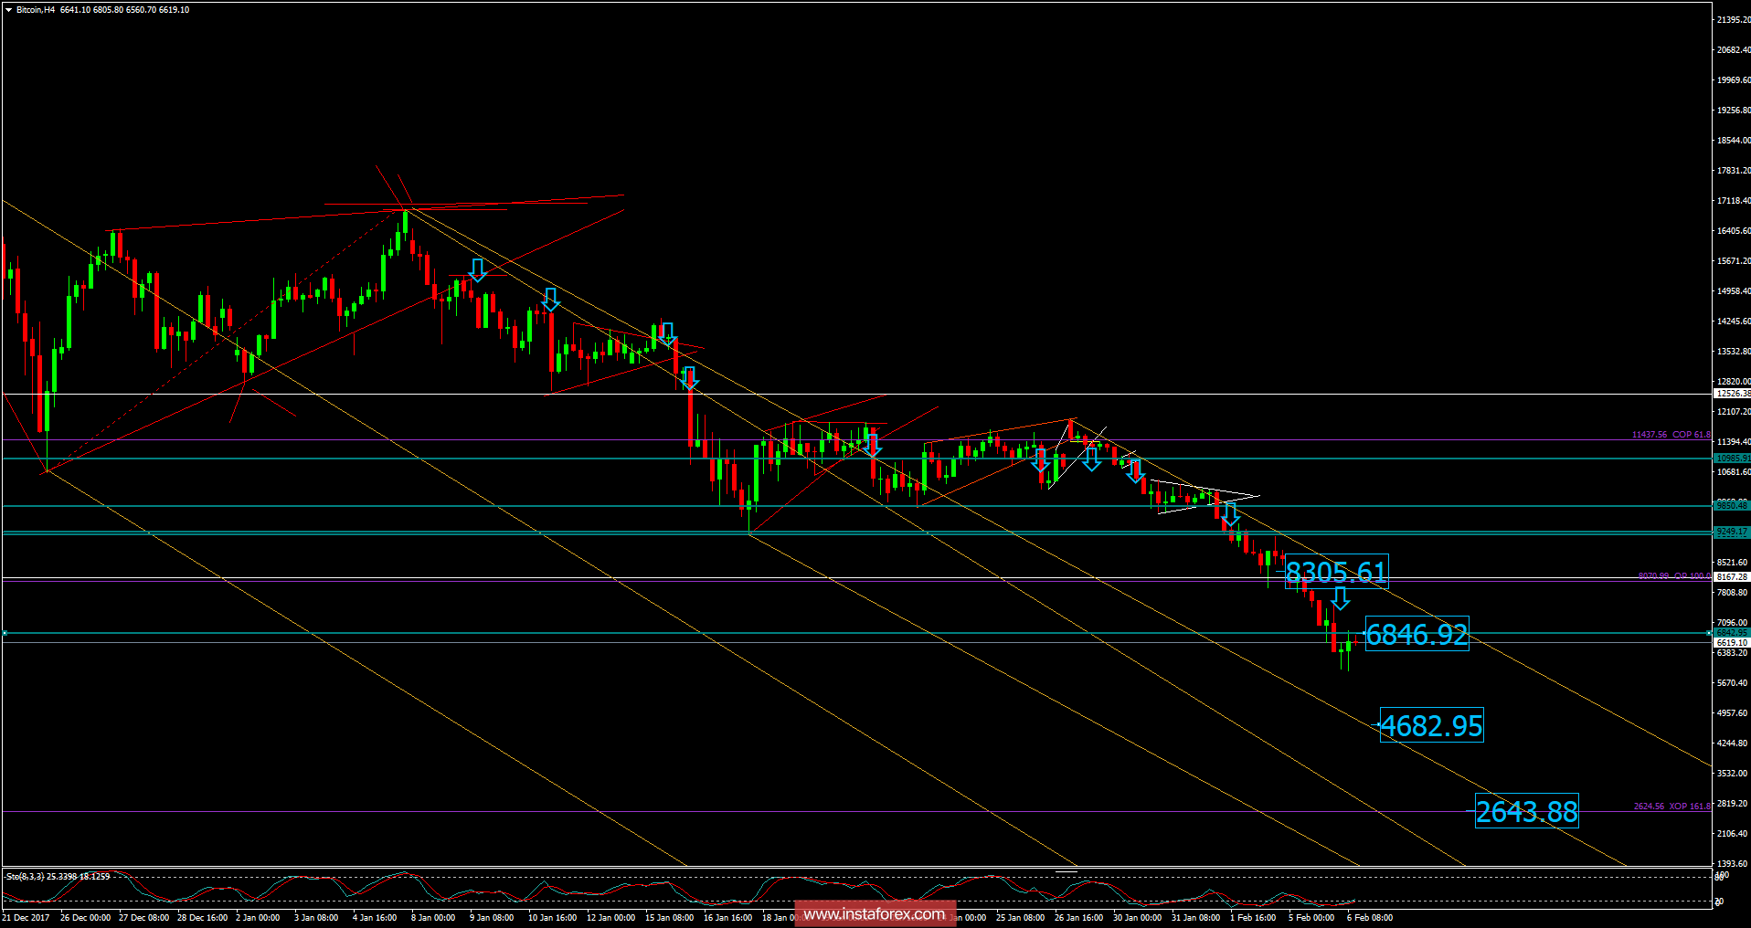The image size is (1751, 928).
Task: Click the 2 Jan 00:00 time label
Action: (x=258, y=918)
